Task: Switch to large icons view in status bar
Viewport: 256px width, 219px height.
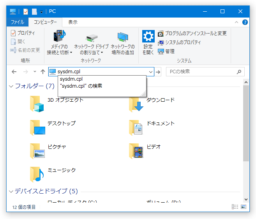Action: pyautogui.click(x=244, y=207)
